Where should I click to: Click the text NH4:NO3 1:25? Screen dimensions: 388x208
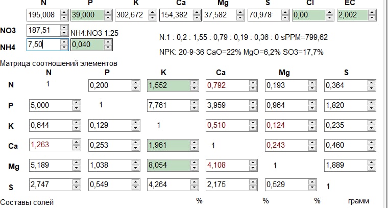point(94,33)
